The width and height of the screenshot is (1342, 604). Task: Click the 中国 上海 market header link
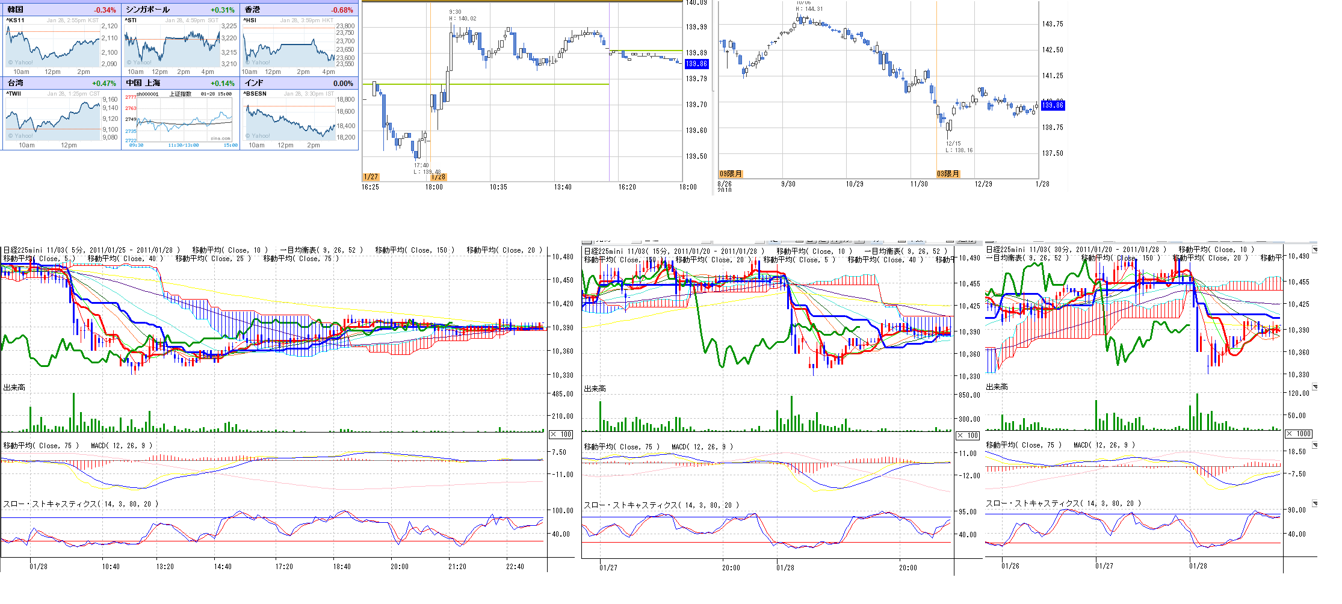click(x=143, y=83)
